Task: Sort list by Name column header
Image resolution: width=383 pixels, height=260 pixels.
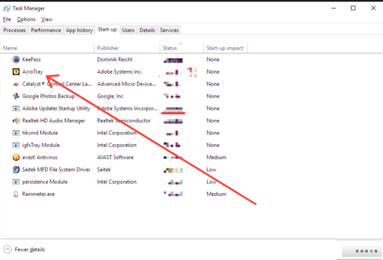Action: (10, 48)
